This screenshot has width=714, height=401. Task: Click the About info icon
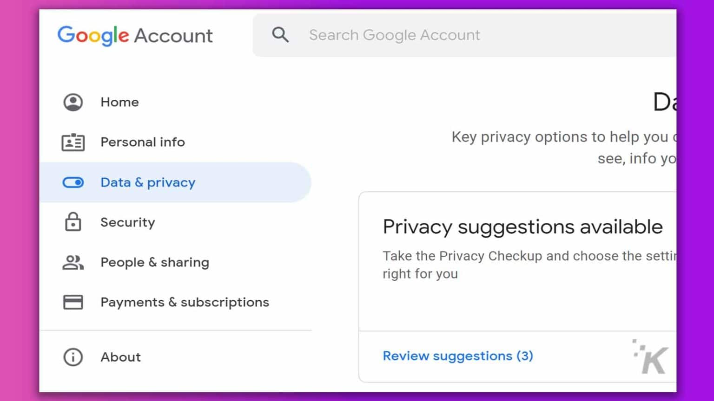coord(73,357)
